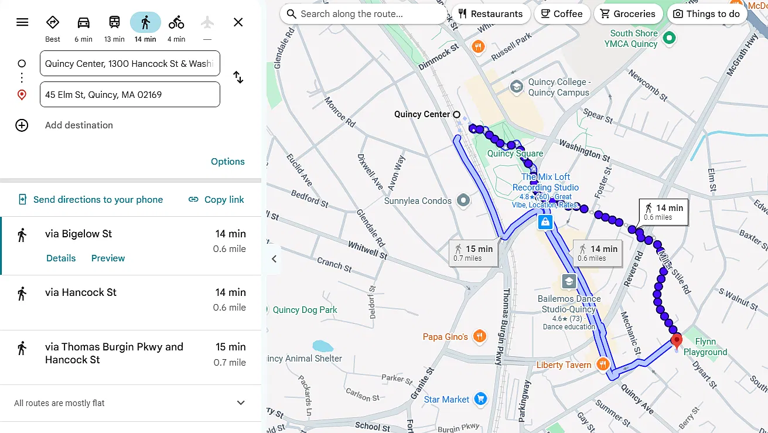The image size is (768, 433).
Task: Close the directions panel
Action: (x=238, y=22)
